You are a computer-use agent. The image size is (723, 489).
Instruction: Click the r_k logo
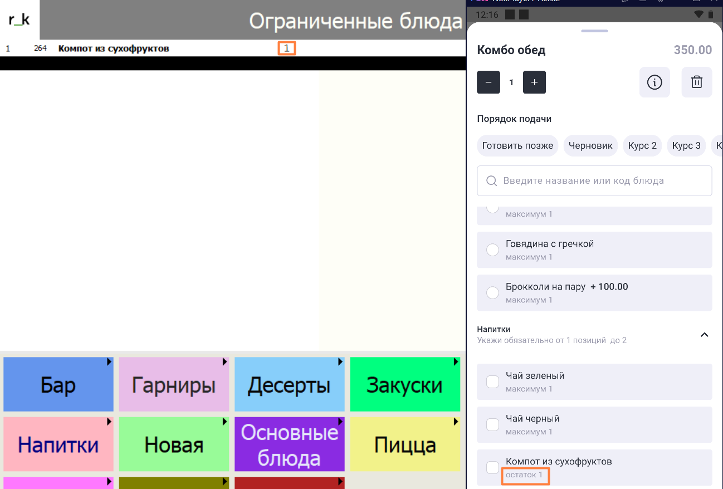coord(19,20)
